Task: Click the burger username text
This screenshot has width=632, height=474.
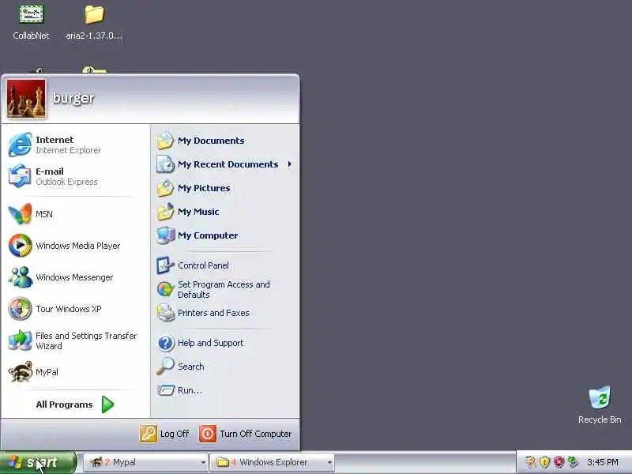Action: (x=73, y=98)
